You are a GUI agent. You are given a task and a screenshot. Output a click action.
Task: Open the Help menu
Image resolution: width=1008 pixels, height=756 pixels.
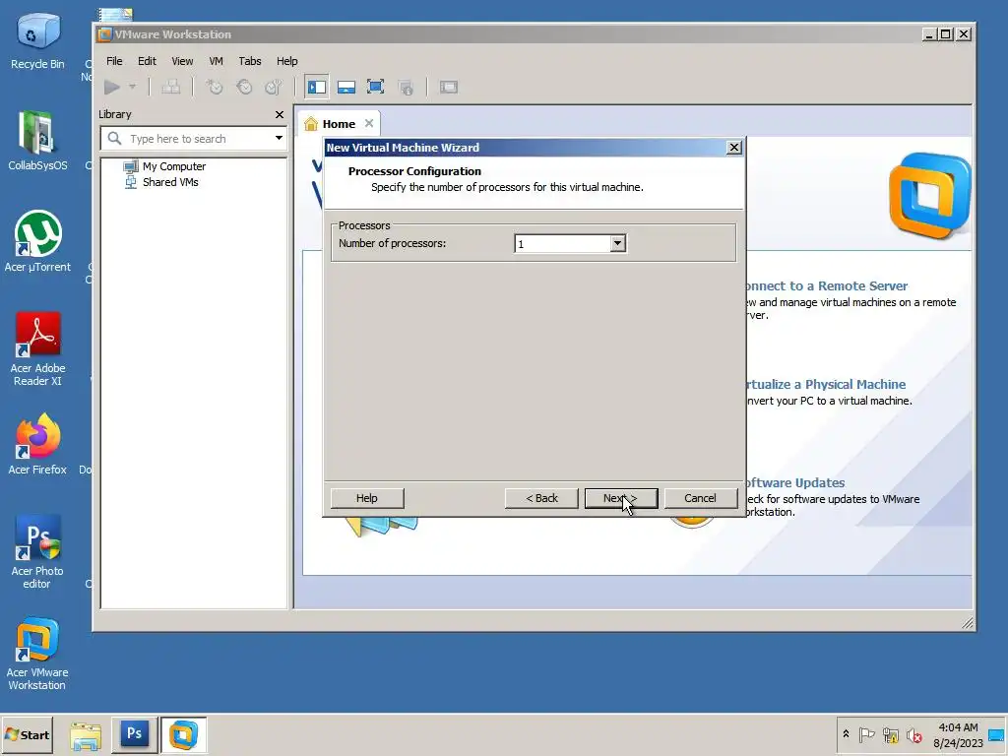pyautogui.click(x=286, y=61)
